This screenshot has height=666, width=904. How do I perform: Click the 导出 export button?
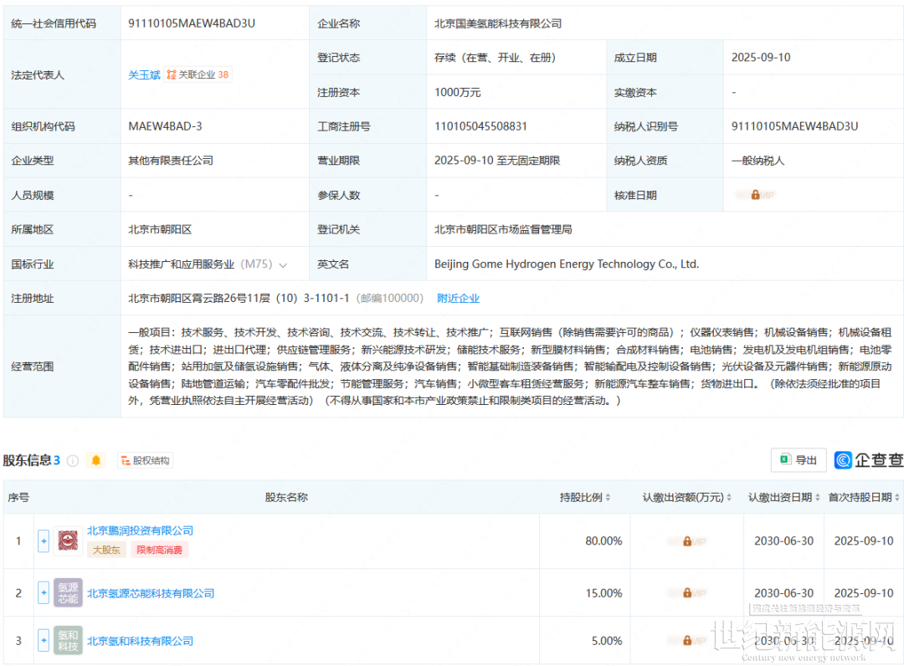click(798, 460)
